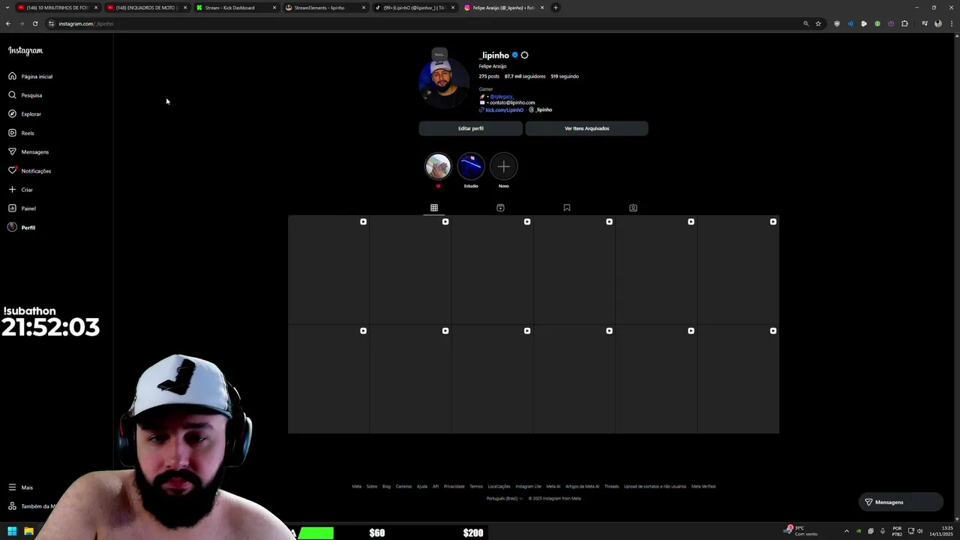Image resolution: width=960 pixels, height=540 pixels.
Task: Switch to the Stream - Kick Dashboard tab
Action: point(235,7)
